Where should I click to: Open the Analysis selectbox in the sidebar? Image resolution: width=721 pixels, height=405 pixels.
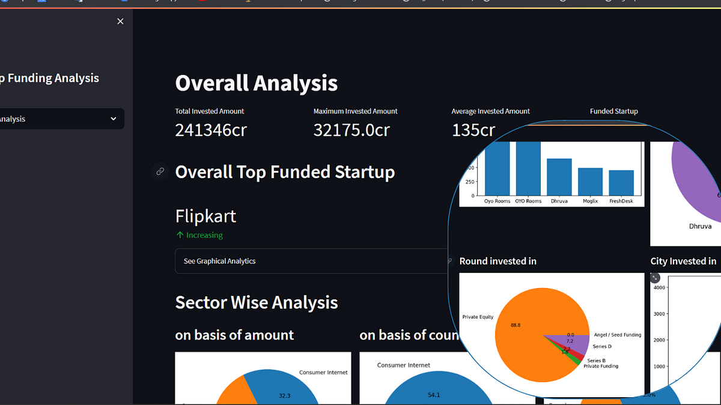point(60,118)
